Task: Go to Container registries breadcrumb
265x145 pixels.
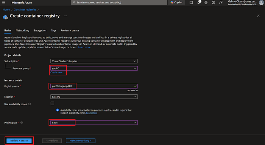Action: [x=25, y=9]
